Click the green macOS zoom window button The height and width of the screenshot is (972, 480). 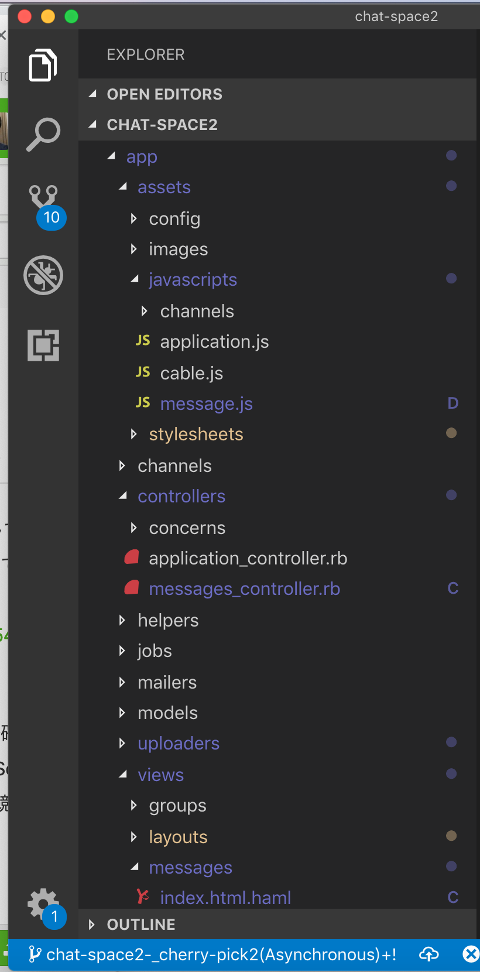click(71, 16)
